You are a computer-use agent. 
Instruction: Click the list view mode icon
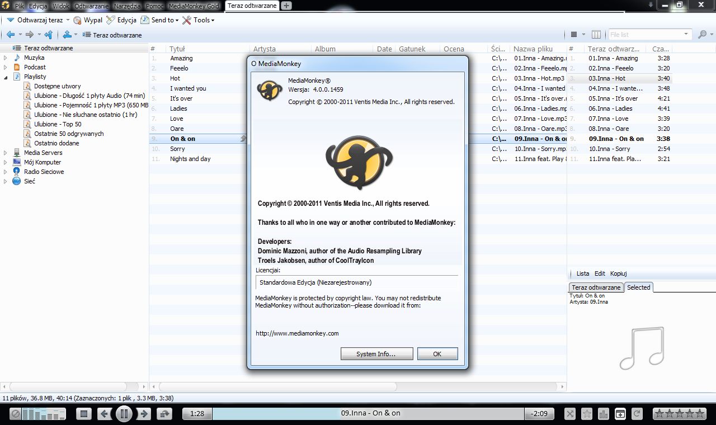pyautogui.click(x=574, y=35)
